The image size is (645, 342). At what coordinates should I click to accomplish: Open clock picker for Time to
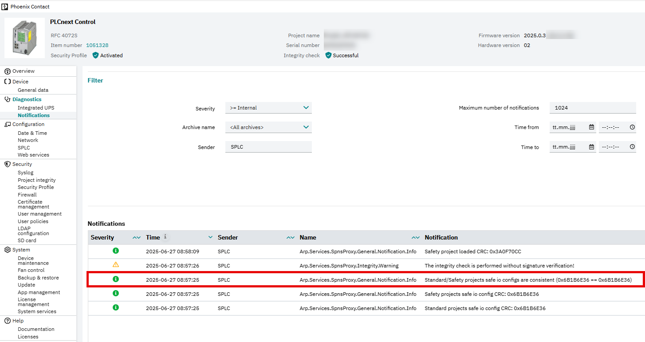(x=632, y=147)
